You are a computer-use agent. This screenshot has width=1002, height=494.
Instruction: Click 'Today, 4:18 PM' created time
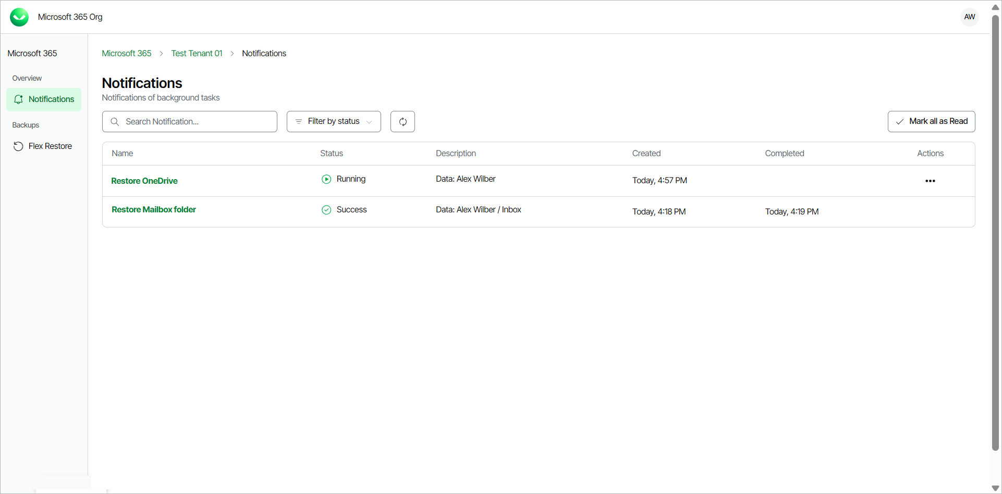[x=659, y=211]
